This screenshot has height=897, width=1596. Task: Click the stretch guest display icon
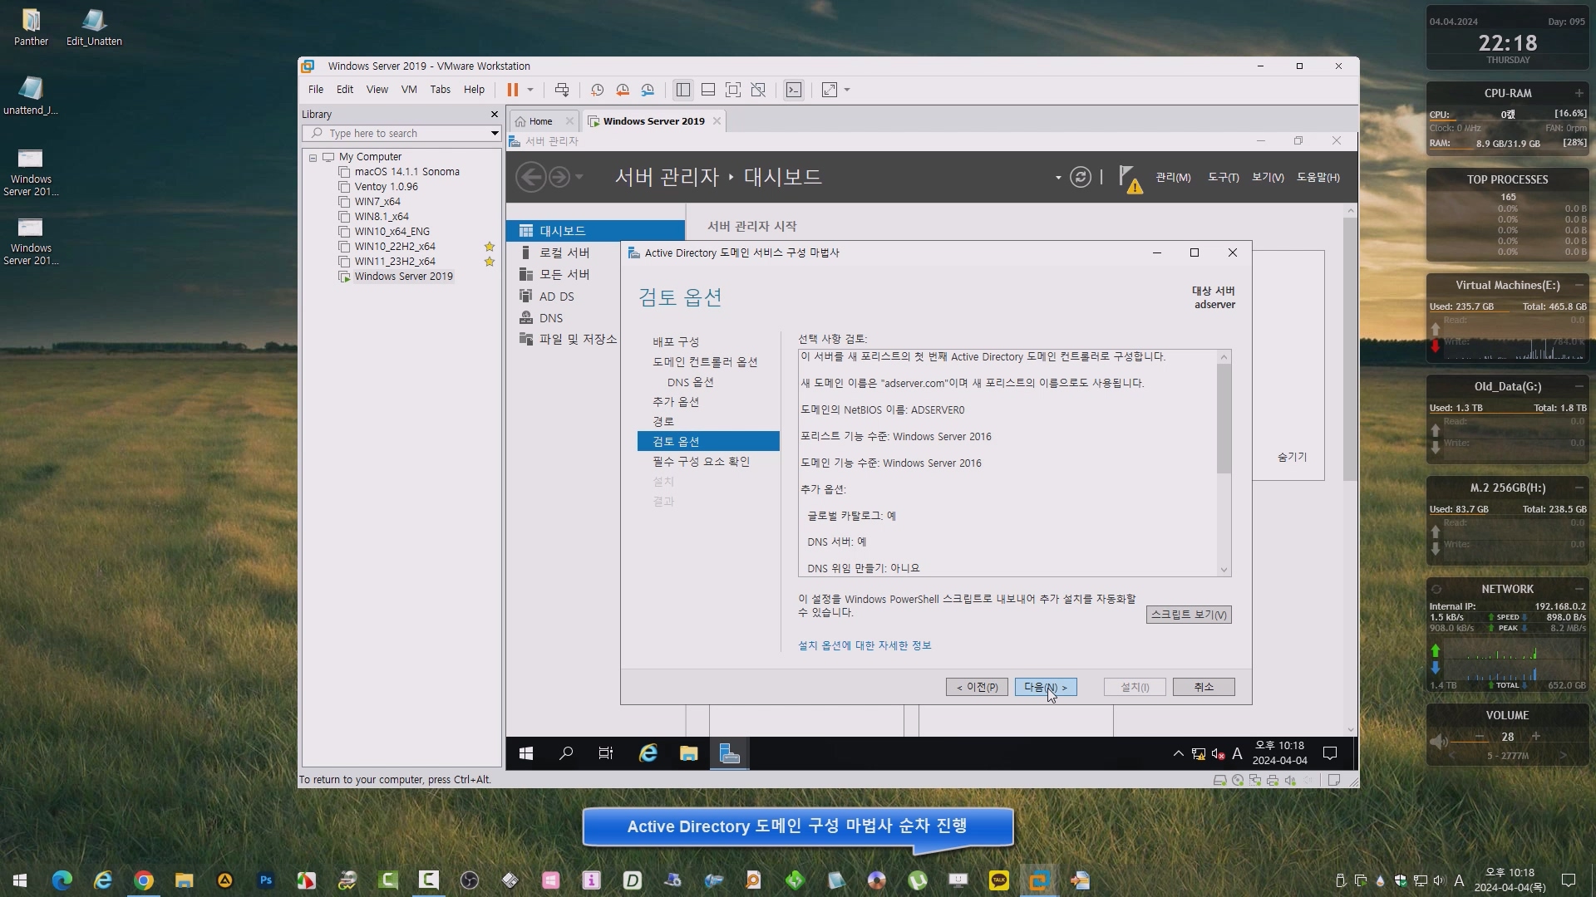tap(830, 90)
